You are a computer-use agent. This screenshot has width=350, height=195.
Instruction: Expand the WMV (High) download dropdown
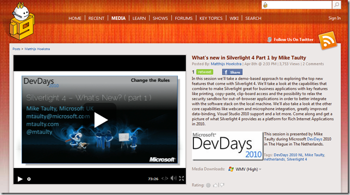click(x=245, y=169)
